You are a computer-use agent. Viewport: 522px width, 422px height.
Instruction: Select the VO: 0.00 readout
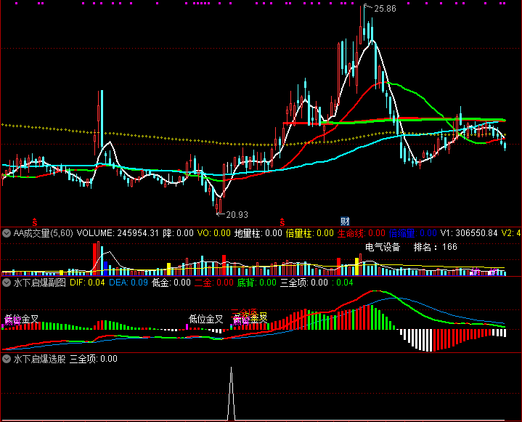214,233
